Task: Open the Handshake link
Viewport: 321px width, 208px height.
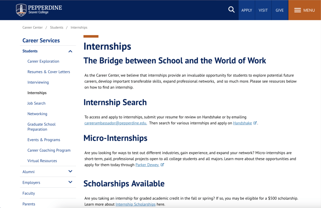Action: click(243, 123)
